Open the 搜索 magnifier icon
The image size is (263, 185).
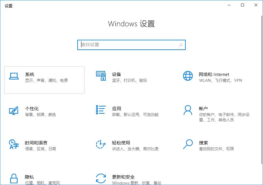point(188,144)
